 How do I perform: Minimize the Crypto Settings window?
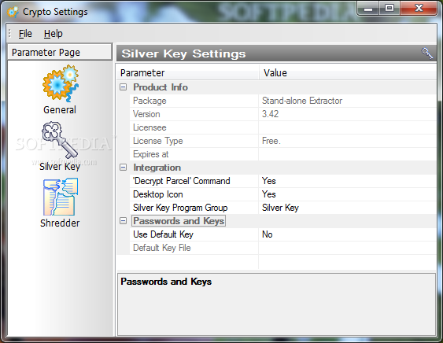click(368, 9)
